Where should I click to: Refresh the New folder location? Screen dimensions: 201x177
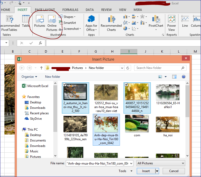tap(128, 68)
